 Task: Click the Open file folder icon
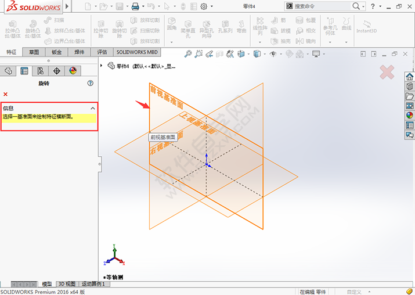(103, 6)
